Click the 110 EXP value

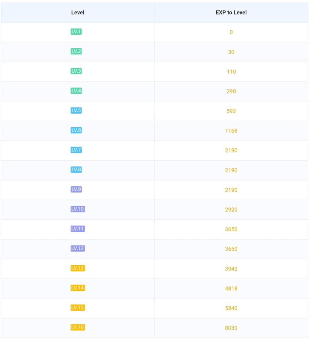pos(231,72)
